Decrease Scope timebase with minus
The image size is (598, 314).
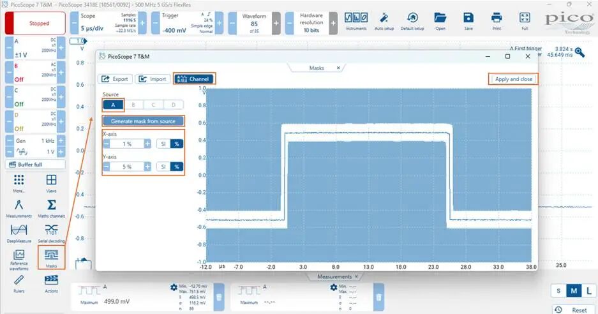click(x=74, y=23)
